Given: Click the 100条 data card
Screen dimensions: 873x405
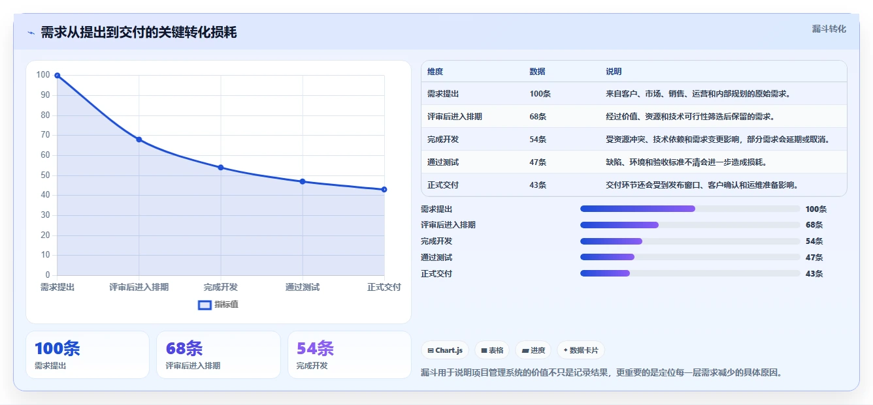Looking at the screenshot, I should coord(88,355).
